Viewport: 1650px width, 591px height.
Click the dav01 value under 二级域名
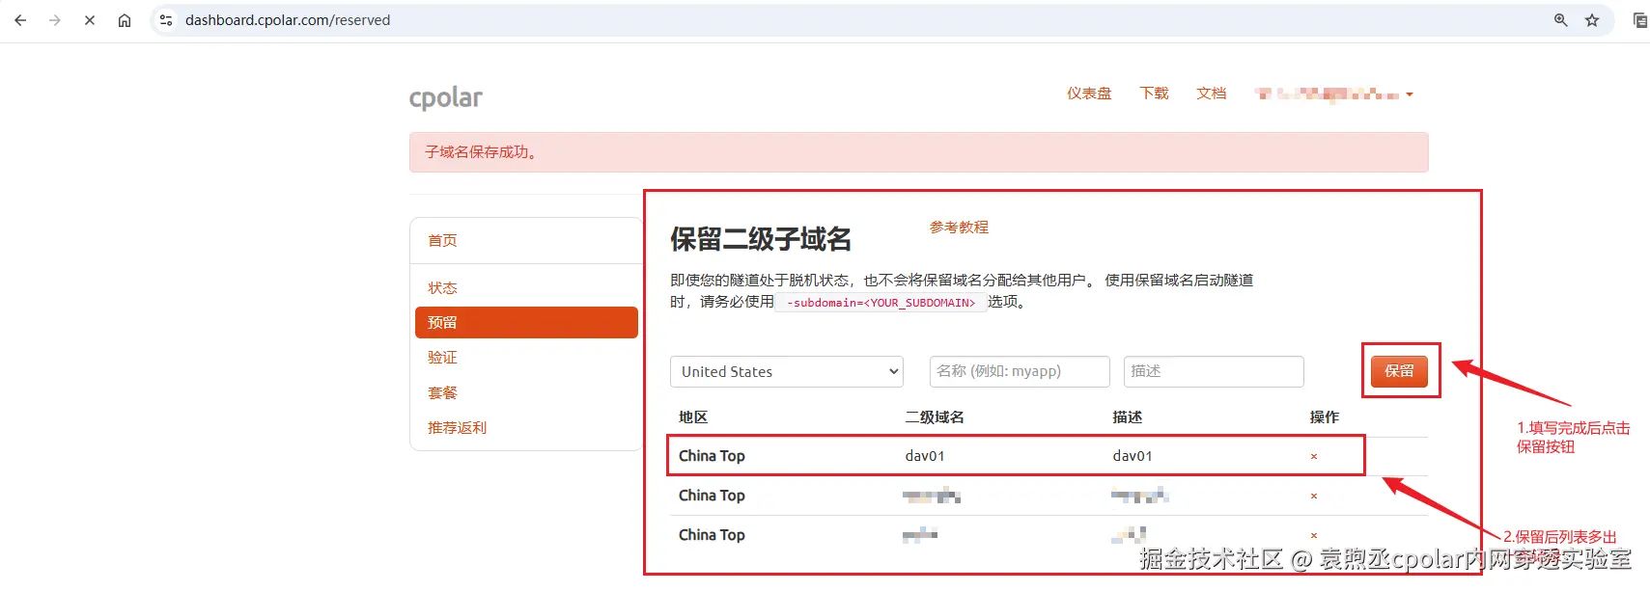[925, 456]
